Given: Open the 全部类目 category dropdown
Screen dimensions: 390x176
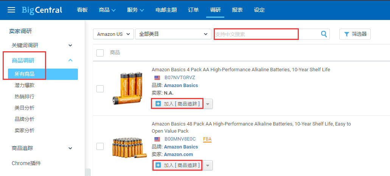Looking at the screenshot, I should [x=172, y=34].
